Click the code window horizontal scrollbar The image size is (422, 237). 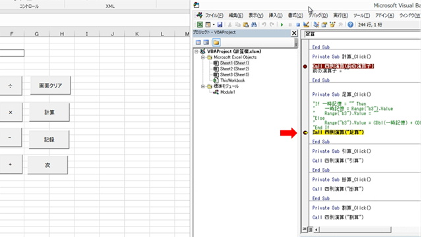355,230
